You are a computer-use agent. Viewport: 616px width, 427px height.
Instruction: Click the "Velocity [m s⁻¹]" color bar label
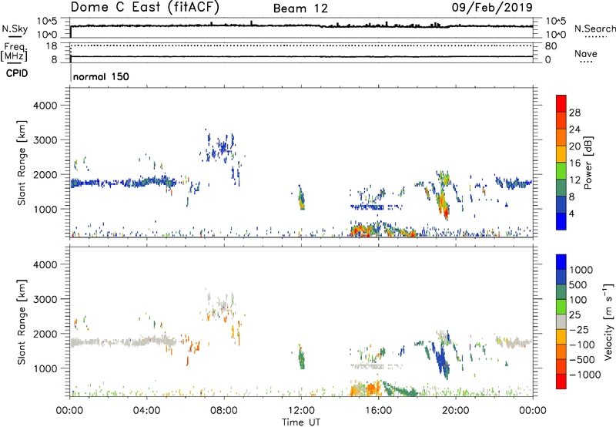[608, 321]
